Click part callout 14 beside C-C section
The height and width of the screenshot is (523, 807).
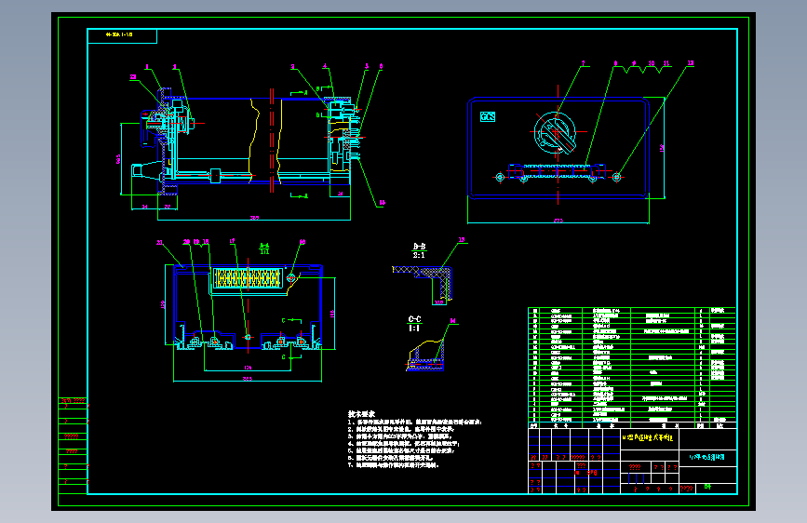click(x=453, y=321)
